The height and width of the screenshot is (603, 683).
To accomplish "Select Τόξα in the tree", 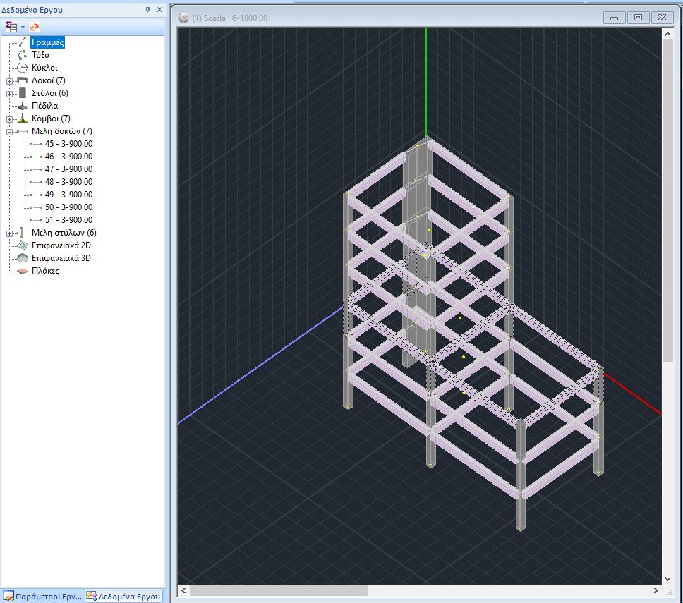I will pos(40,55).
